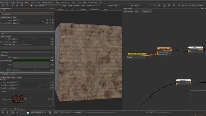Image resolution: width=206 pixels, height=116 pixels.
Task: Expand the Base Color node arrow in graph
Action: (x=190, y=80)
